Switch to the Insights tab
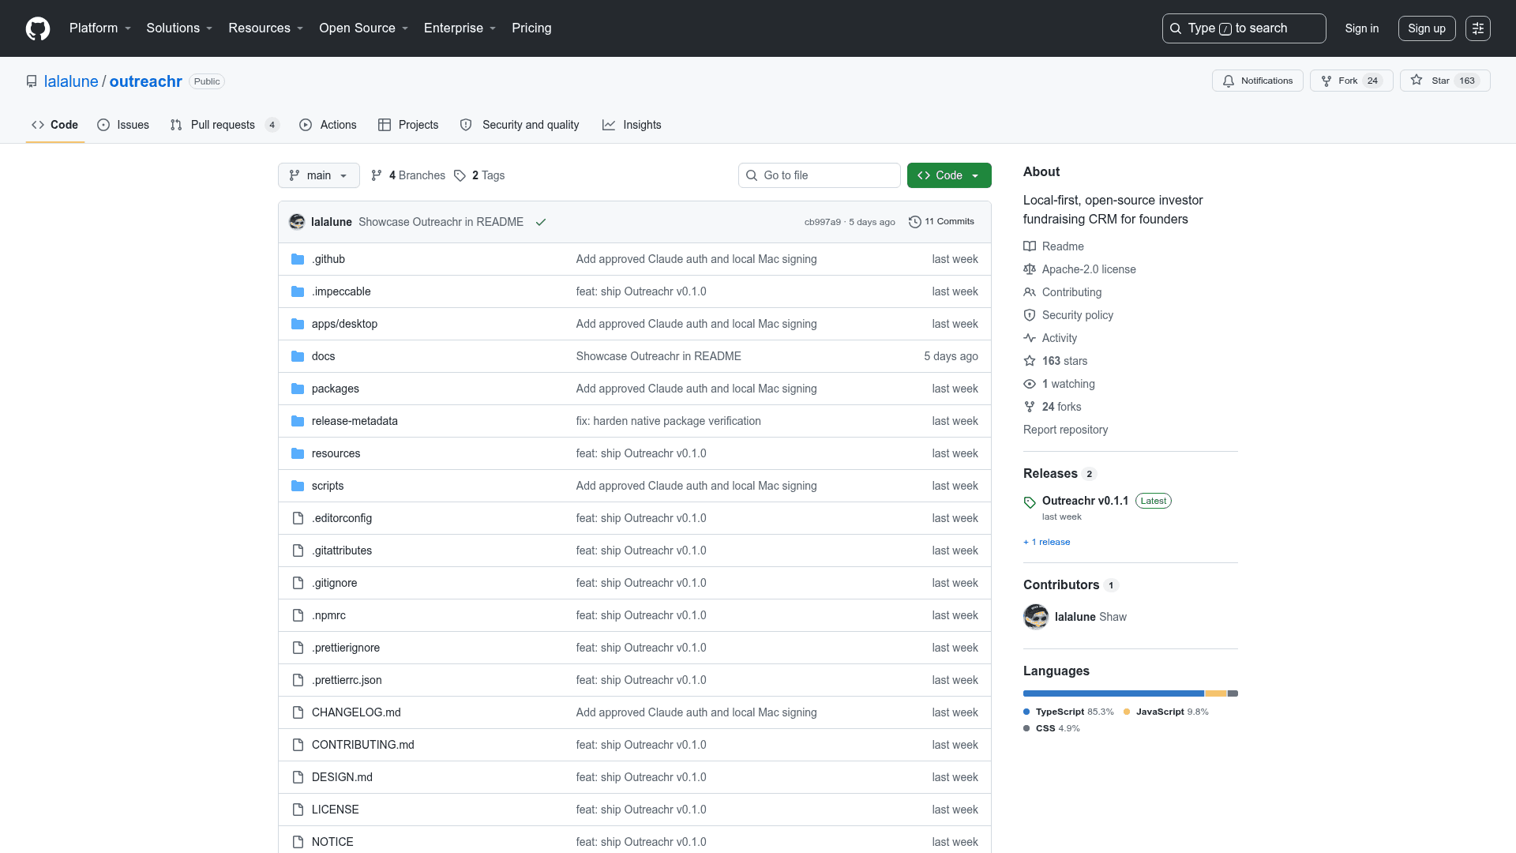This screenshot has width=1516, height=853. pyautogui.click(x=632, y=125)
